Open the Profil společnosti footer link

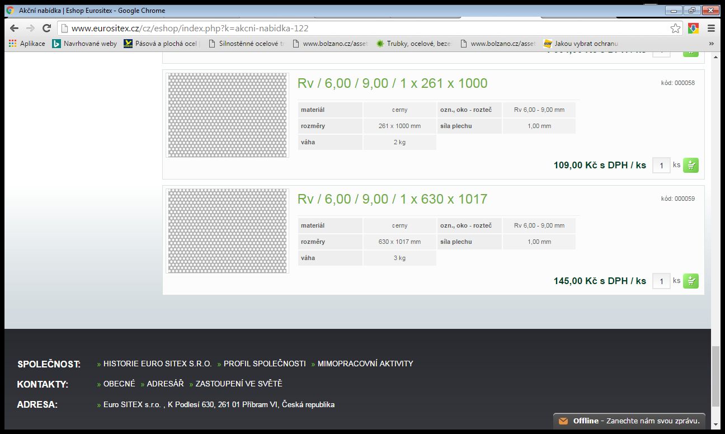click(x=265, y=364)
